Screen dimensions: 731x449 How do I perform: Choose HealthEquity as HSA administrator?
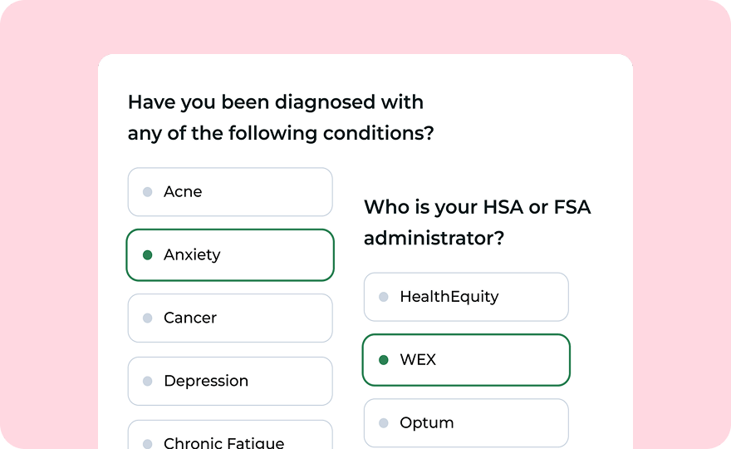[x=466, y=297]
